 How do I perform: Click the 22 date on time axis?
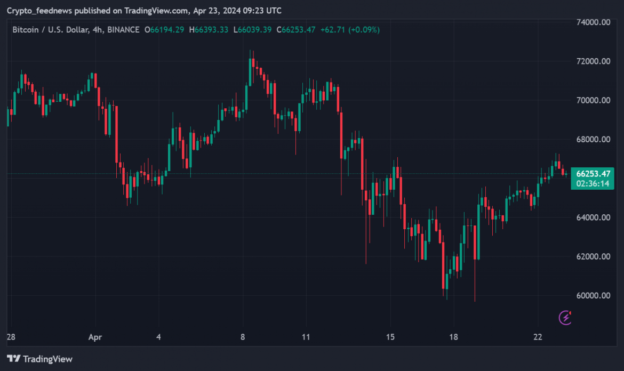click(x=538, y=337)
